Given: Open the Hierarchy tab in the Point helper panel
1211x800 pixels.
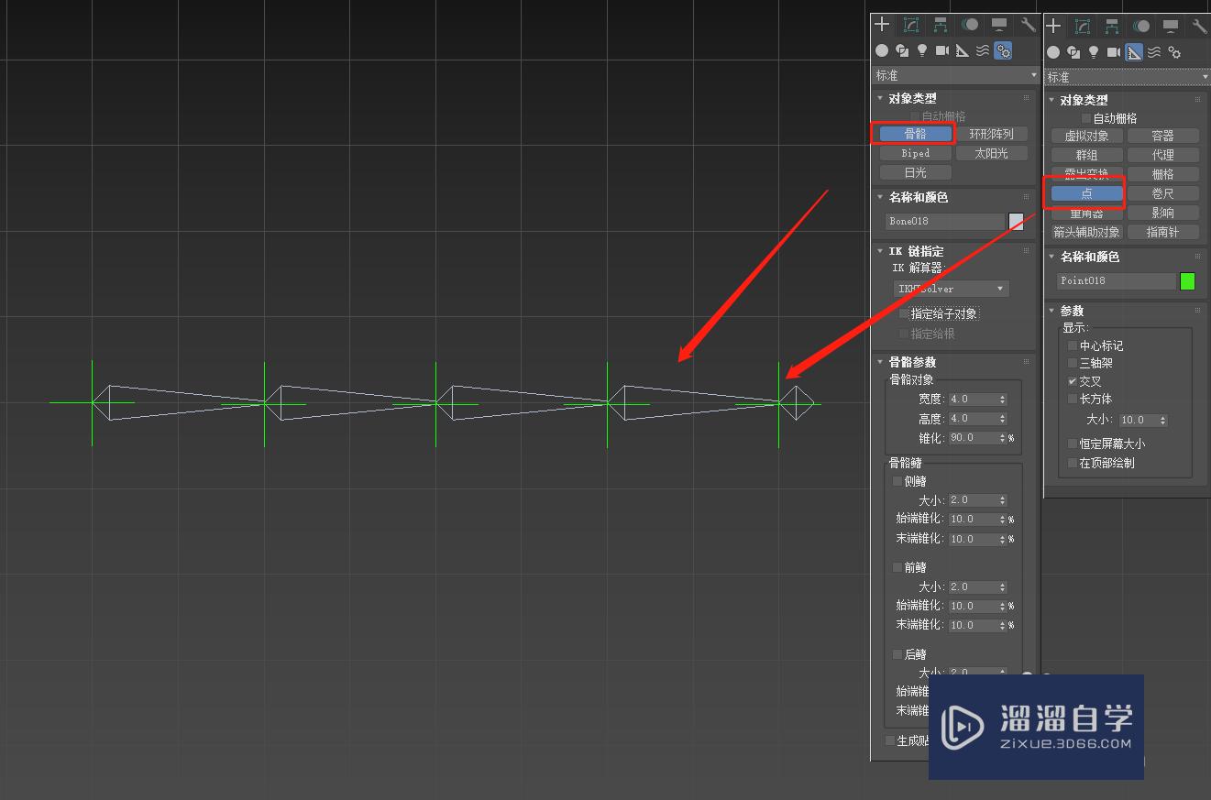Looking at the screenshot, I should tap(1112, 27).
